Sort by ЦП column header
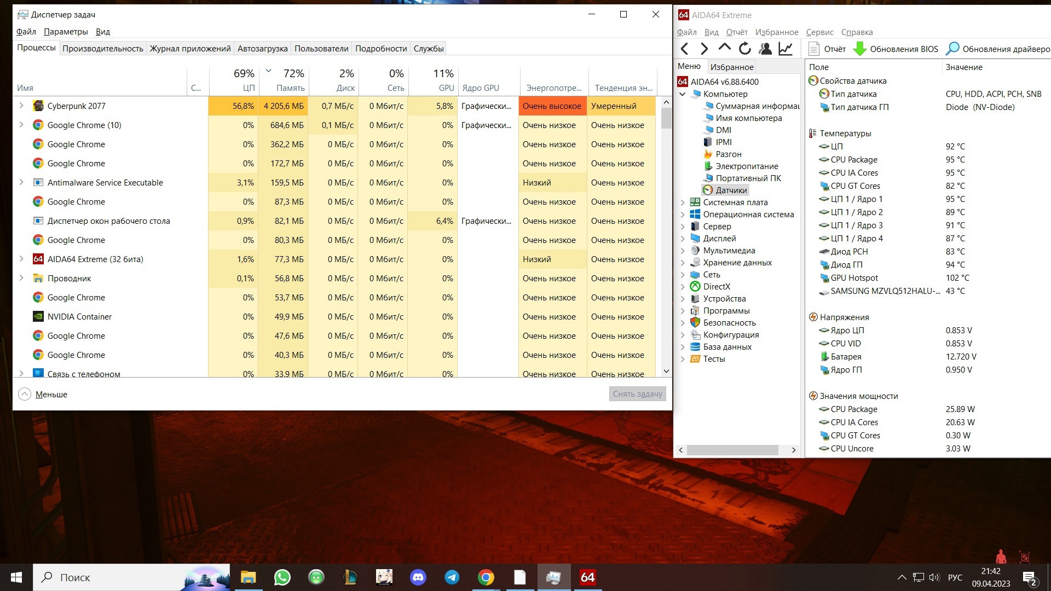The height and width of the screenshot is (591, 1051). [234, 80]
